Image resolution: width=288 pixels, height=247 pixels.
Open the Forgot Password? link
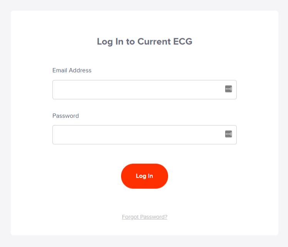coord(145,217)
